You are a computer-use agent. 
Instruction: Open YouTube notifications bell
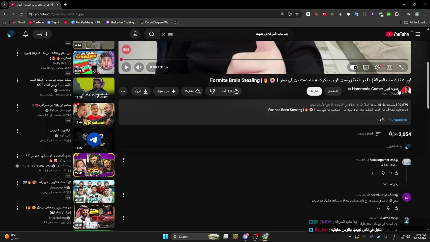[26, 34]
